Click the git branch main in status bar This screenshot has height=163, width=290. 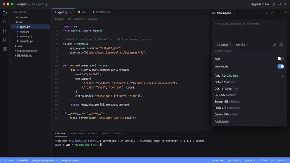pyautogui.click(x=9, y=160)
